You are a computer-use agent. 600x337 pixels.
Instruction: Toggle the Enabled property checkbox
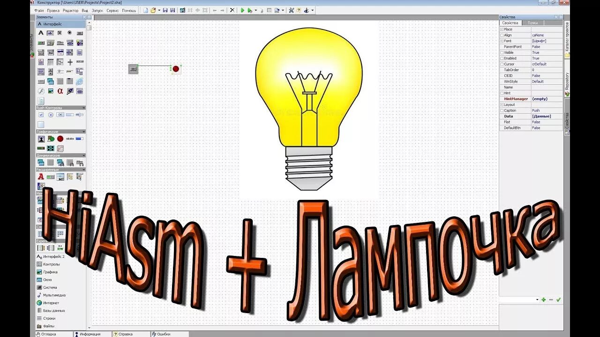[x=502, y=59]
